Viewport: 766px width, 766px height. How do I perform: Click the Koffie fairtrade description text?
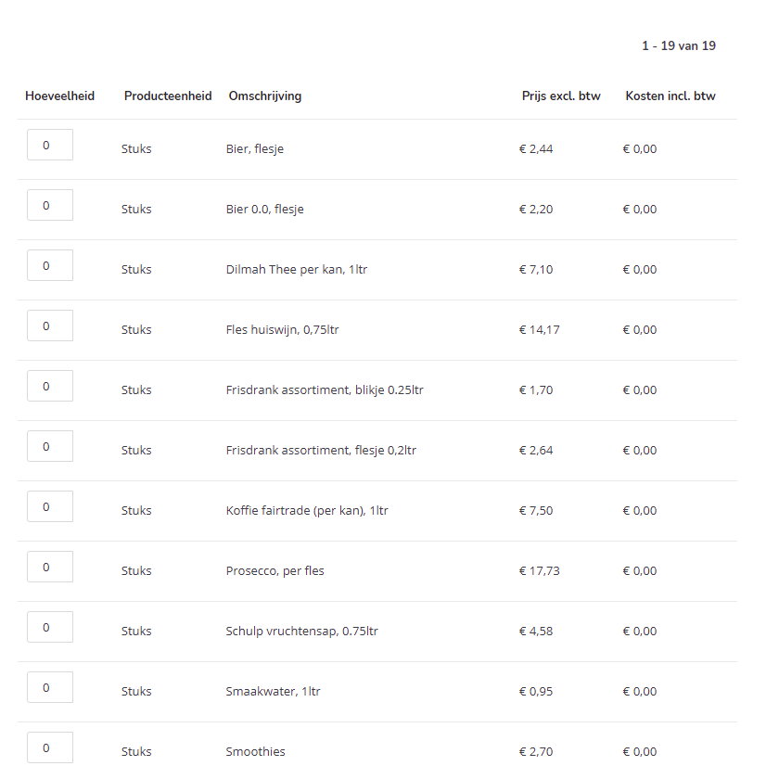307,510
